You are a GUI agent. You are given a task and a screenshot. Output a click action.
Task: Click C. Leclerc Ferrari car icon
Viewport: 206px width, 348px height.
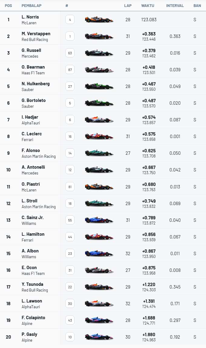99,137
